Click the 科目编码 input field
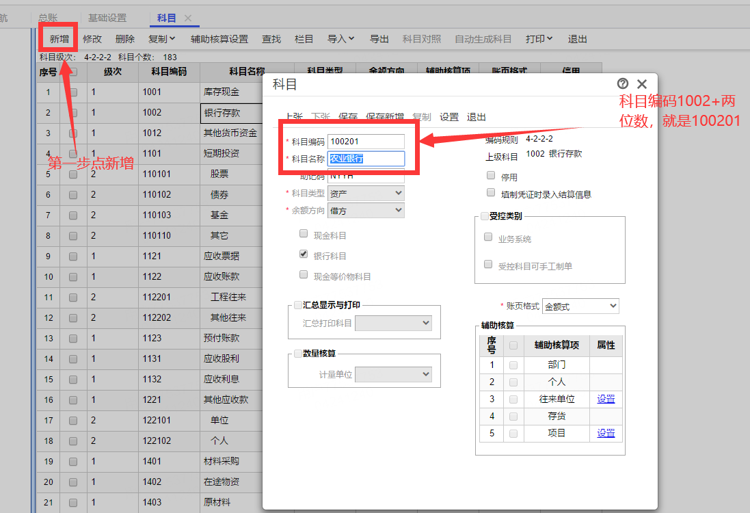Viewport: 750px width, 513px height. (x=366, y=142)
